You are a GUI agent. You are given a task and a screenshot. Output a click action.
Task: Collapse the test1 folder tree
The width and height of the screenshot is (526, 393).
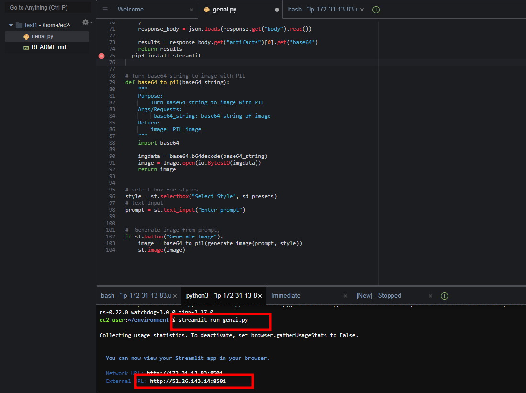click(11, 25)
